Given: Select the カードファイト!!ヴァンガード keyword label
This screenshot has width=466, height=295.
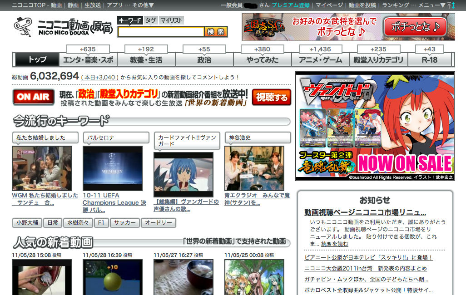Looking at the screenshot, I should (187, 141).
